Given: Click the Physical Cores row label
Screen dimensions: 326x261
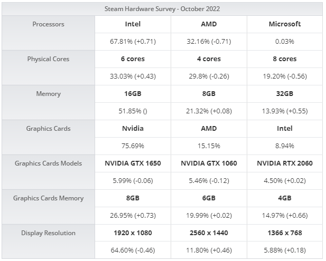Looking at the screenshot, I should 48,59.
